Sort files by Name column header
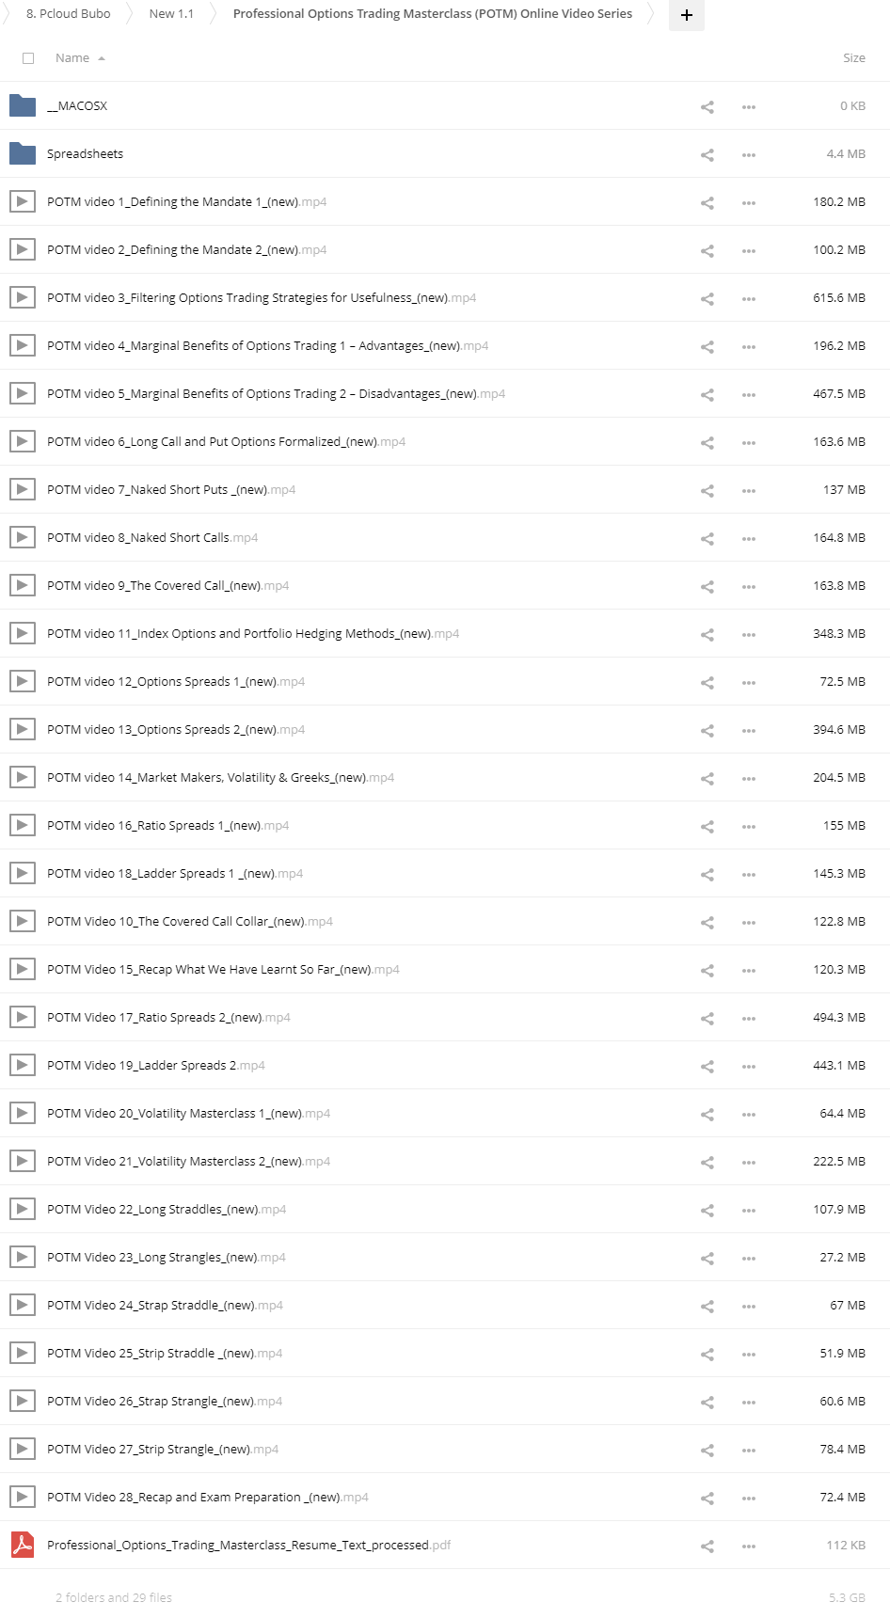Image resolution: width=890 pixels, height=1618 pixels. point(72,58)
